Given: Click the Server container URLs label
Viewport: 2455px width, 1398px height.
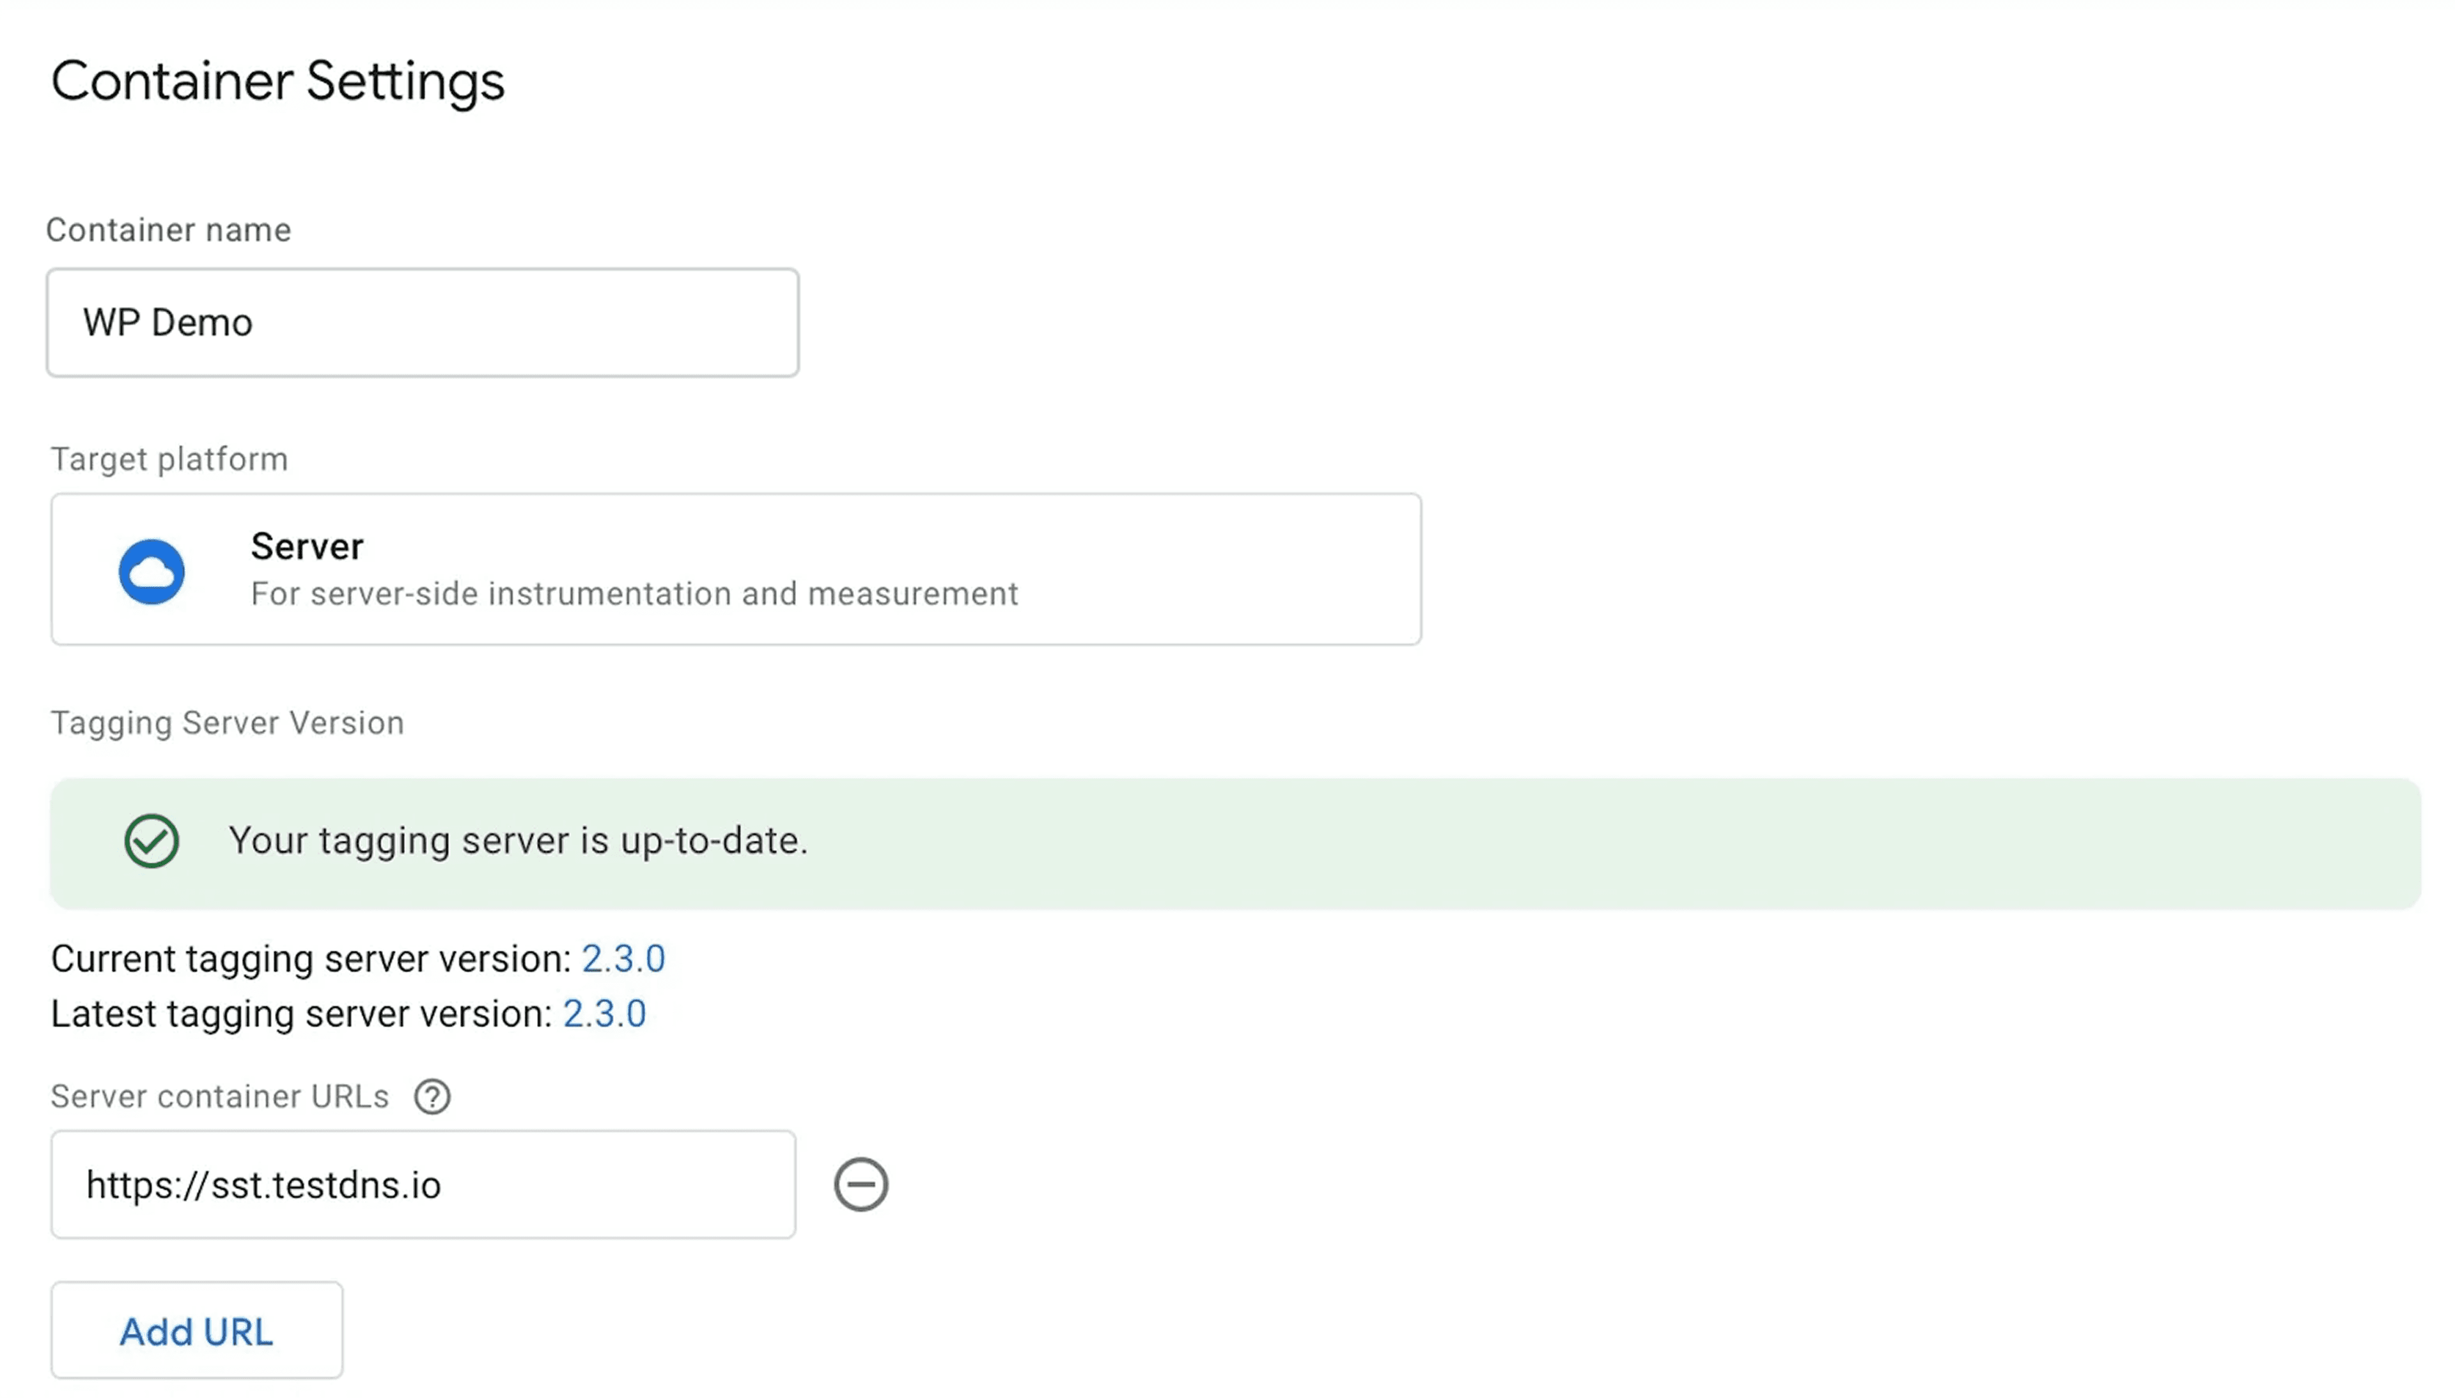Looking at the screenshot, I should (220, 1097).
